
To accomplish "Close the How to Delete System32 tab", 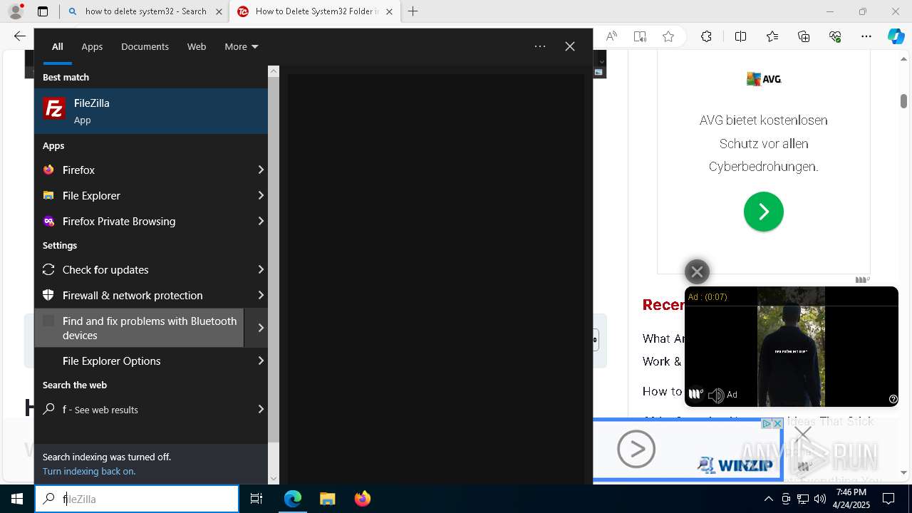I will 389,11.
